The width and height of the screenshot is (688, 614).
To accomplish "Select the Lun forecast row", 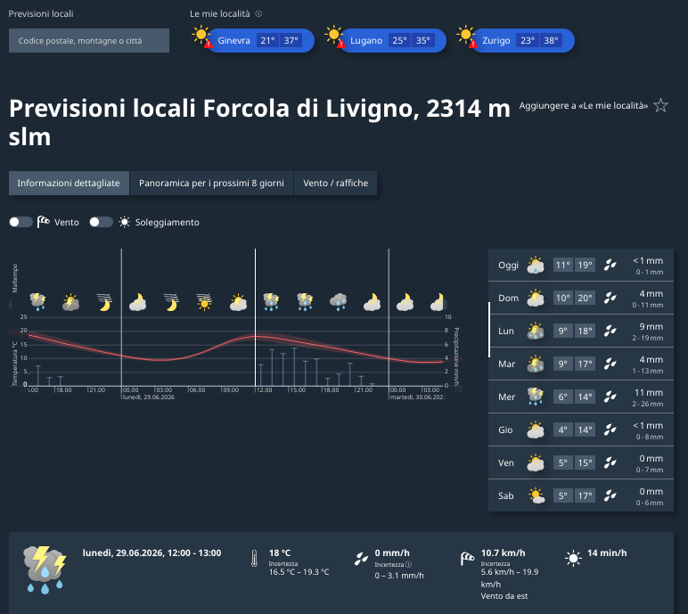I will pos(580,331).
